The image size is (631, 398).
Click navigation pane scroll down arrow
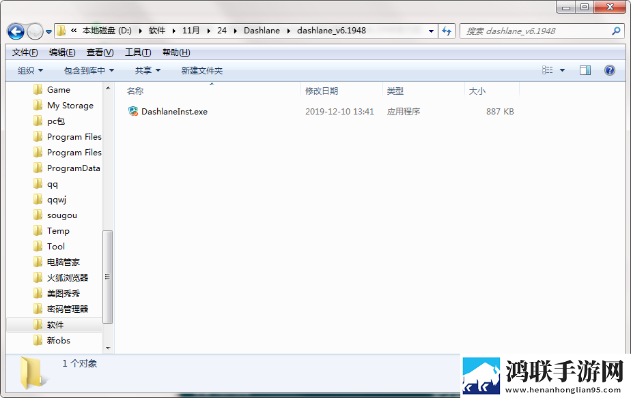[x=108, y=348]
